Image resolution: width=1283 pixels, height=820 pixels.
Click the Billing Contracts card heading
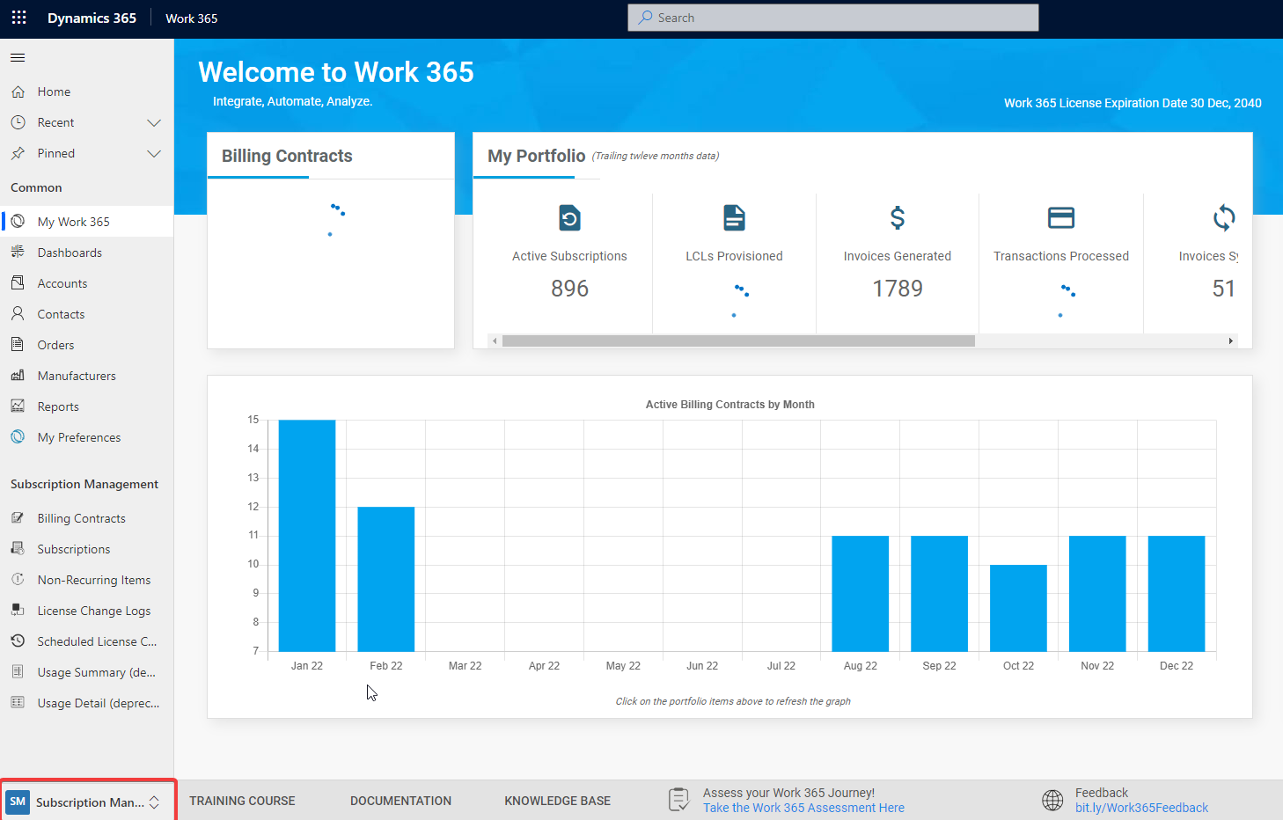287,156
